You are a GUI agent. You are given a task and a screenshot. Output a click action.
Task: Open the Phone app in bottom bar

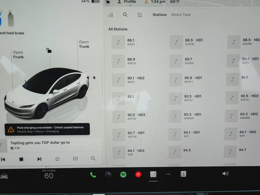click(93, 175)
